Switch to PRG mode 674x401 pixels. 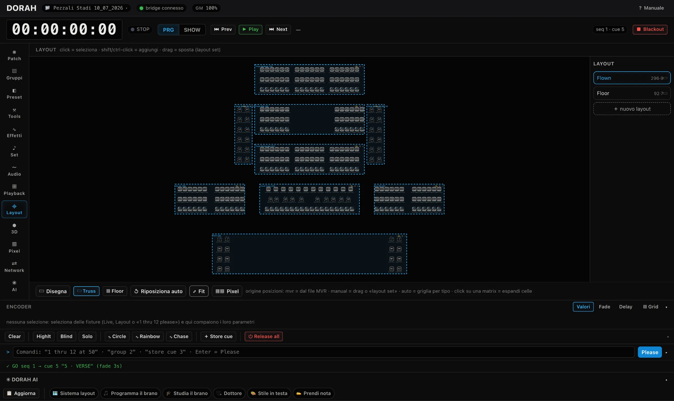[x=168, y=30]
